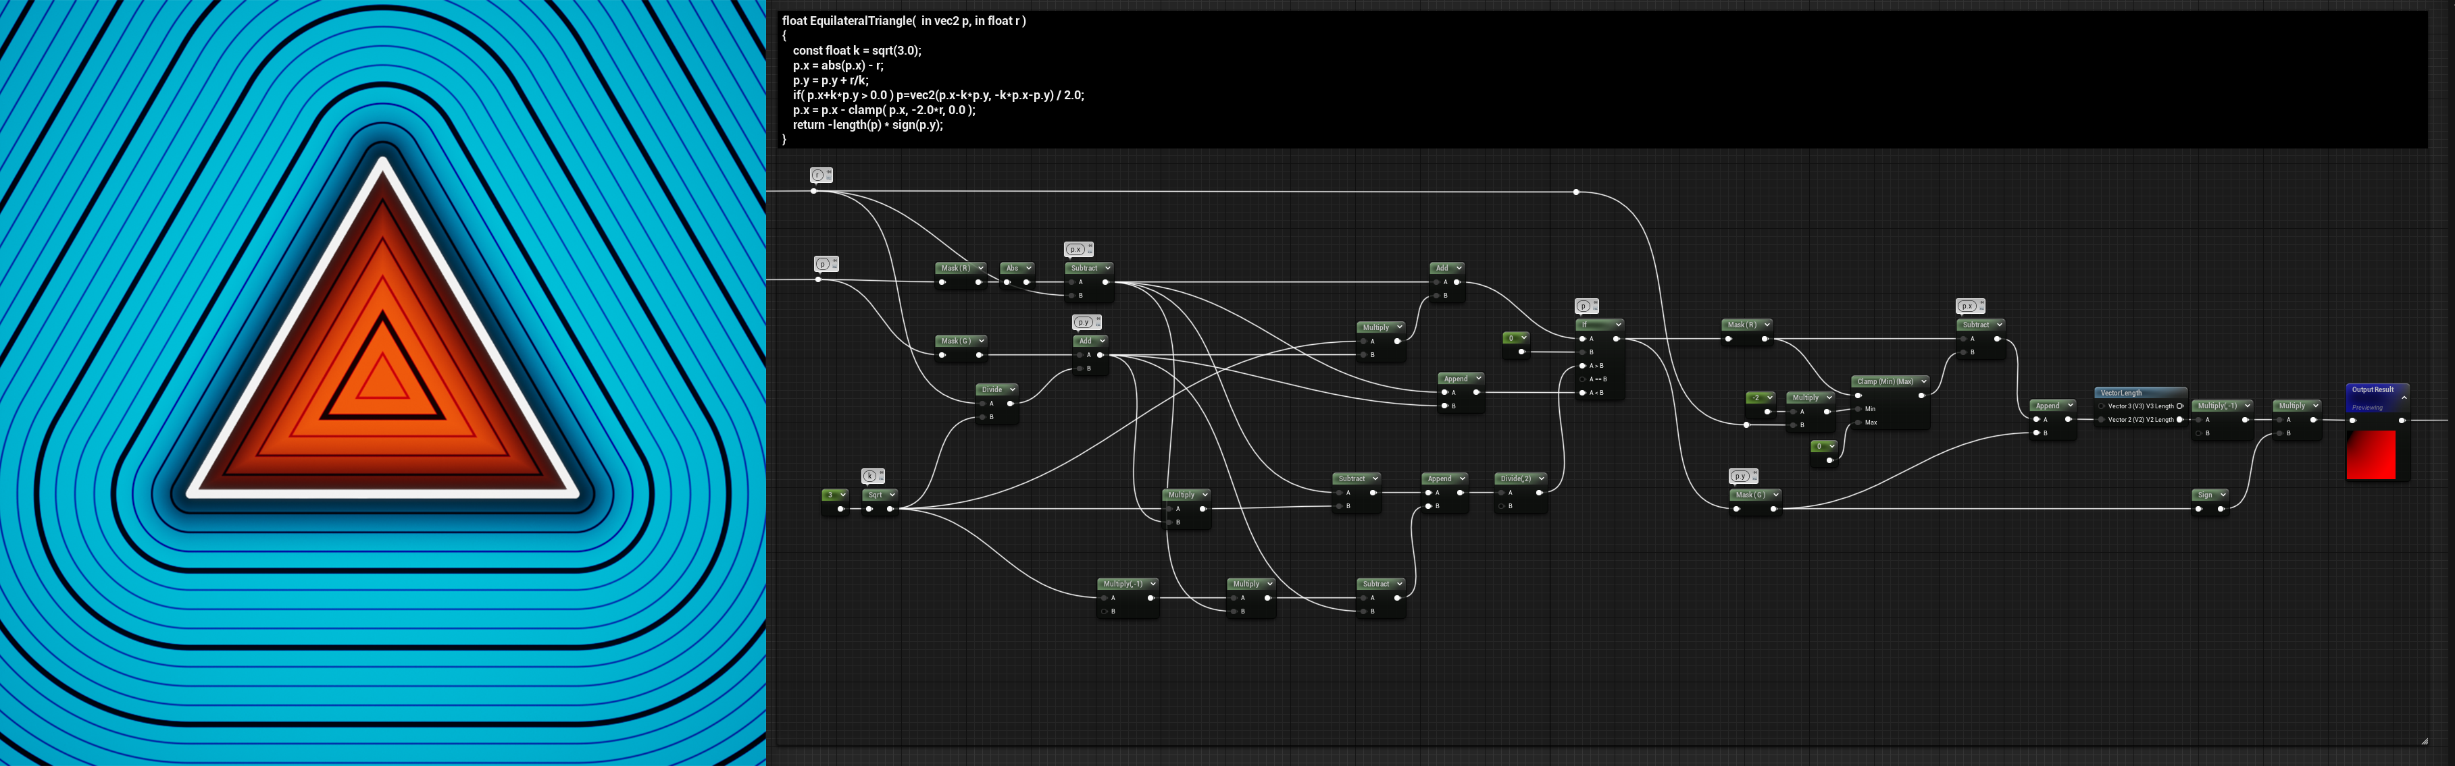
Task: Click the EquilateralTriangle code comment box
Action: click(1601, 79)
